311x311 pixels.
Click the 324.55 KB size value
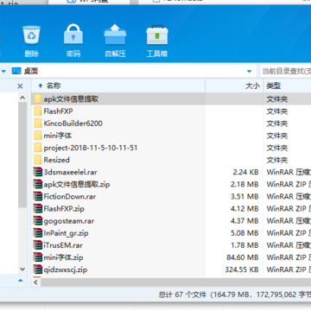pyautogui.click(x=242, y=270)
